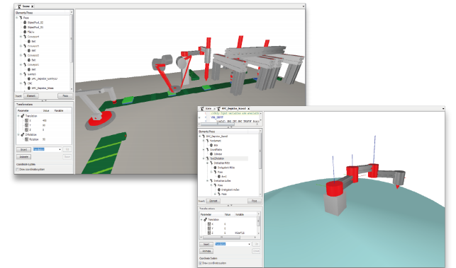Click the Z Rotation transform icon
The height and width of the screenshot is (268, 456).
pos(23,134)
